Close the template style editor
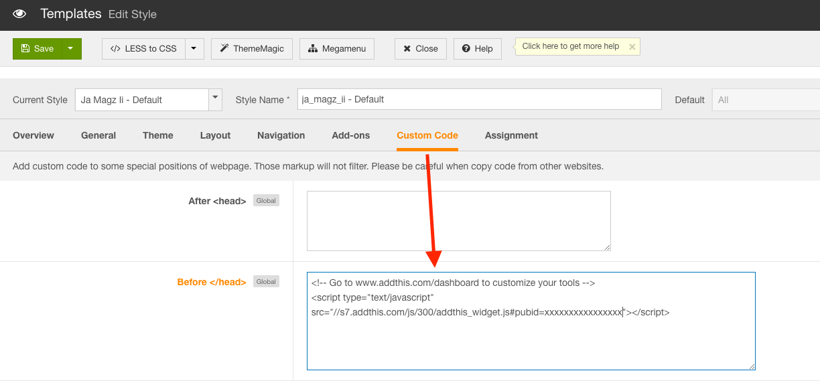 coord(421,48)
